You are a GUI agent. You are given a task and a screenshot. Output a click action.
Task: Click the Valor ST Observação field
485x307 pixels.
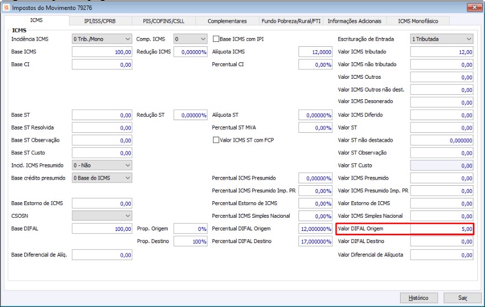point(442,153)
